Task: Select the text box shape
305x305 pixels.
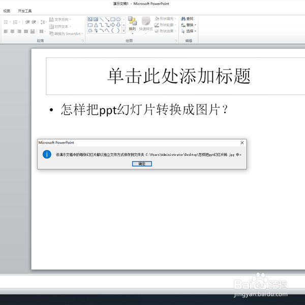Action: pos(90,19)
